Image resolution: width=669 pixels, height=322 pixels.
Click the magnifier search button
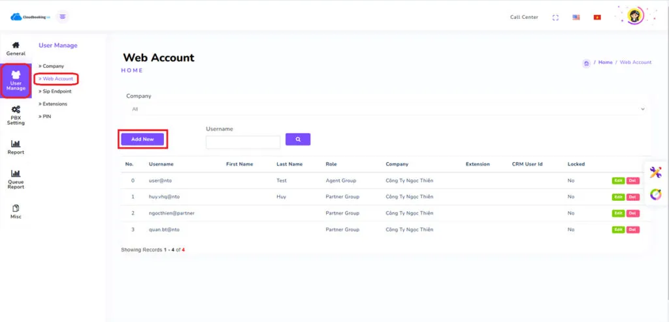pyautogui.click(x=298, y=139)
